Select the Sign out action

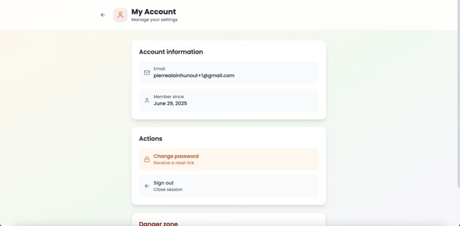pyautogui.click(x=228, y=186)
